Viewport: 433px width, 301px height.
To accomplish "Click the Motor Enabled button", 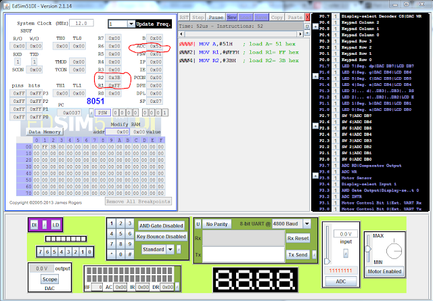I will point(384,271).
